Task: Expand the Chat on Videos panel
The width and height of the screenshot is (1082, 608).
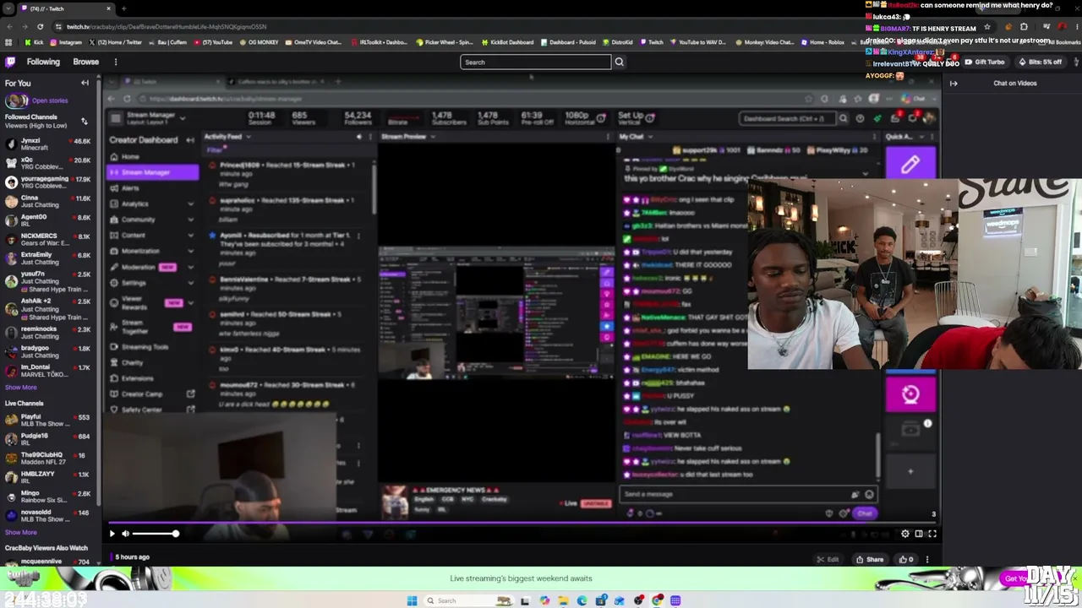Action: point(954,83)
